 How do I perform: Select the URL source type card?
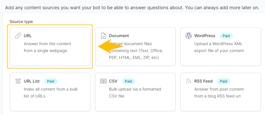click(x=50, y=47)
